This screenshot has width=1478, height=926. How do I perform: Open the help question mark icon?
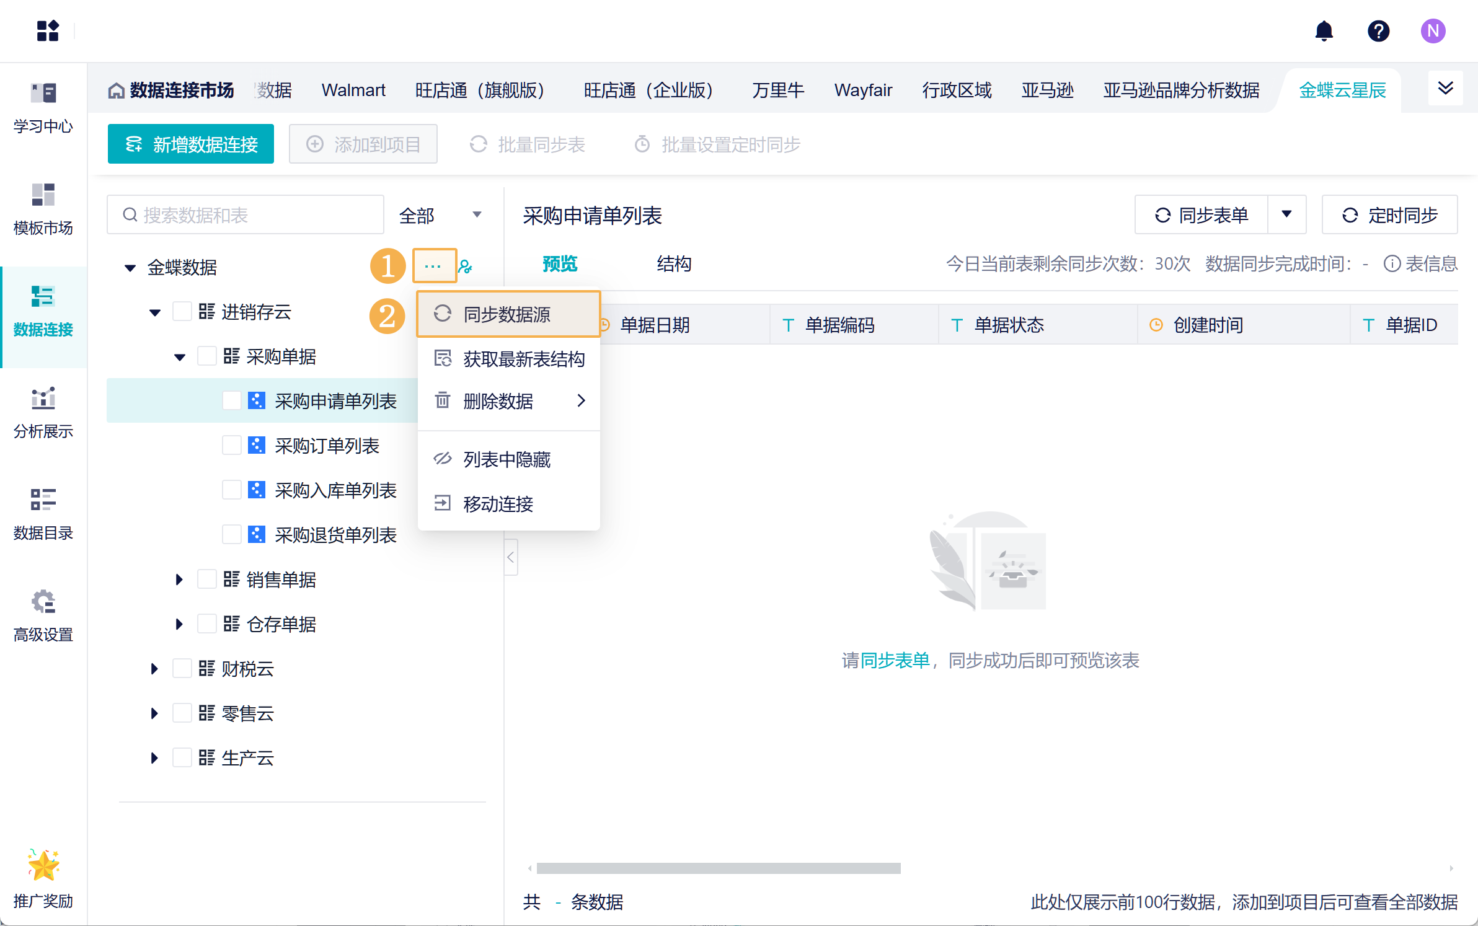(x=1378, y=31)
